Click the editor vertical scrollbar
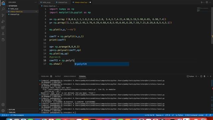 pyautogui.click(x=212, y=25)
